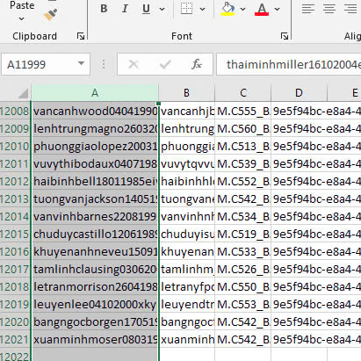Expand the Borders dropdown arrow

202,9
